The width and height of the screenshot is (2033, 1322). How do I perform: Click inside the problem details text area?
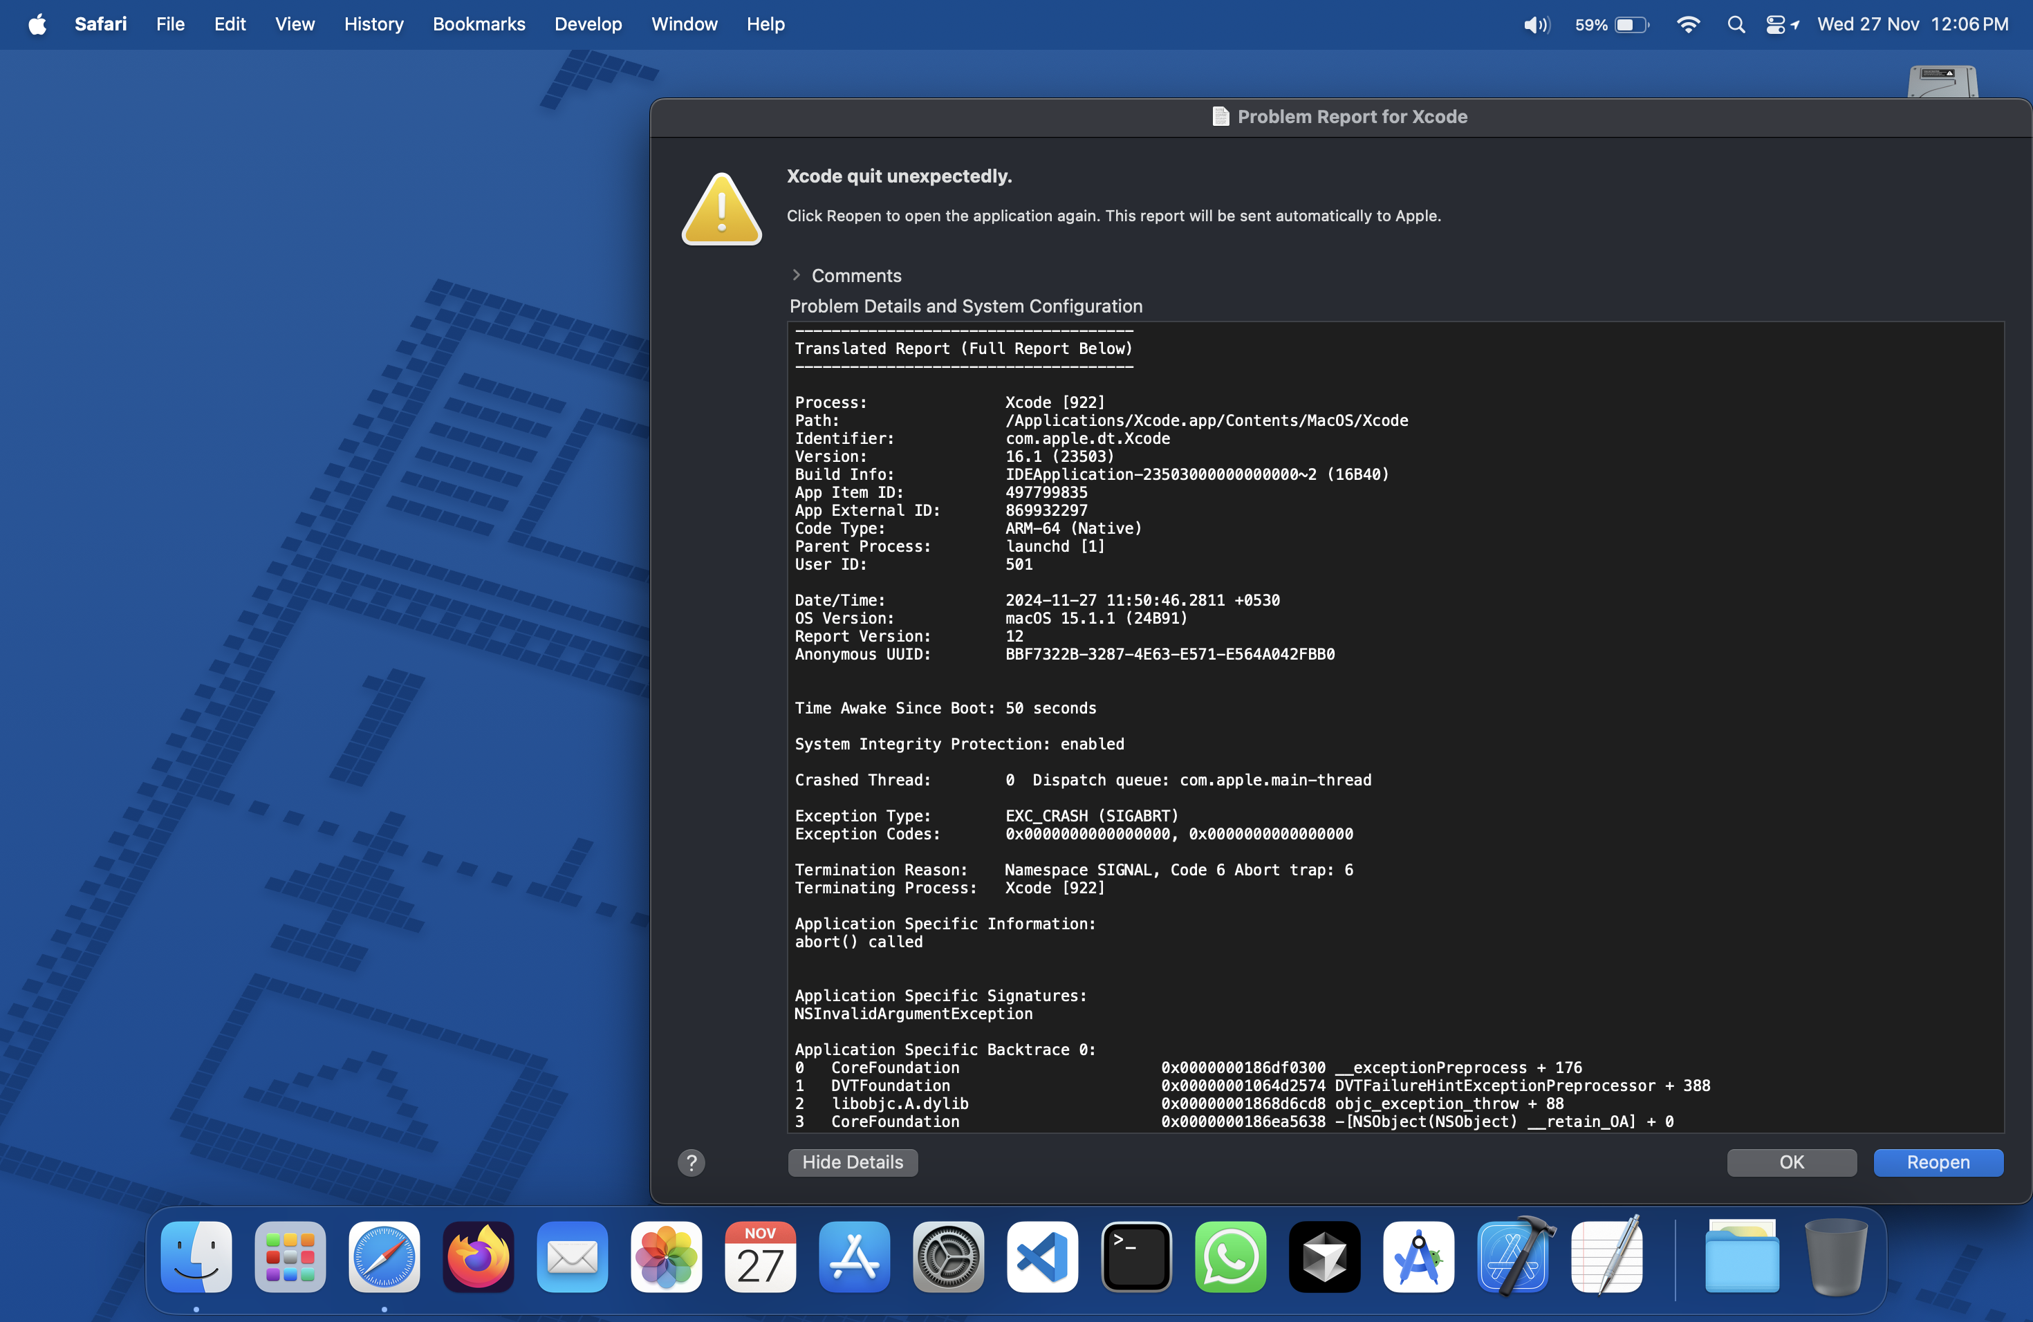pyautogui.click(x=1395, y=727)
